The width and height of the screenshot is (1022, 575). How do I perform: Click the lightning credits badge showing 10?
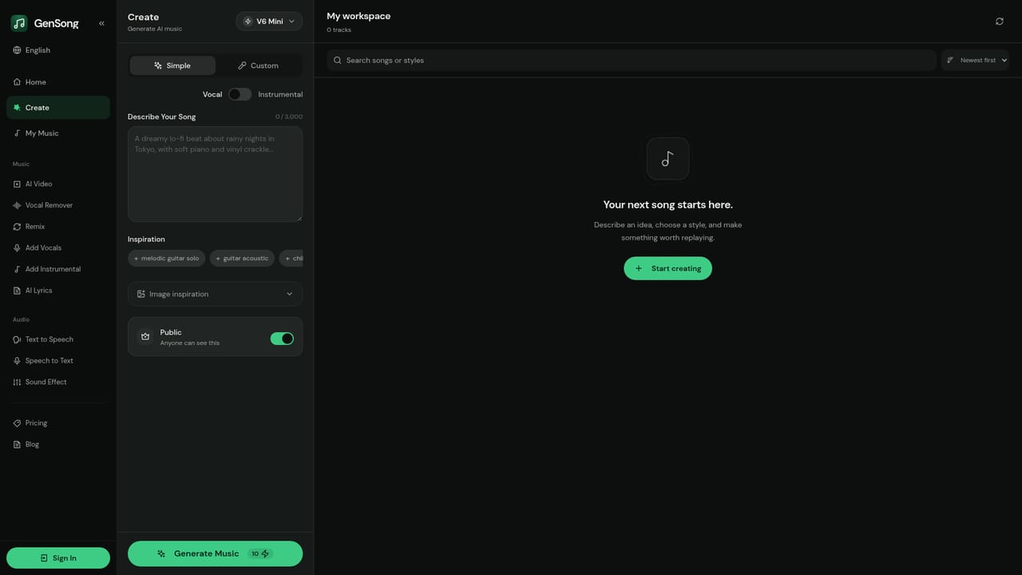point(260,553)
